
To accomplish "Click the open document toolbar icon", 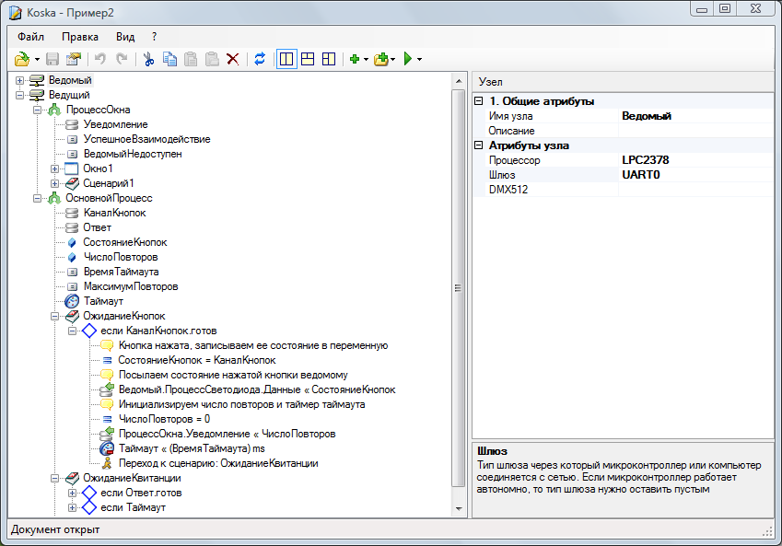I will tap(22, 59).
